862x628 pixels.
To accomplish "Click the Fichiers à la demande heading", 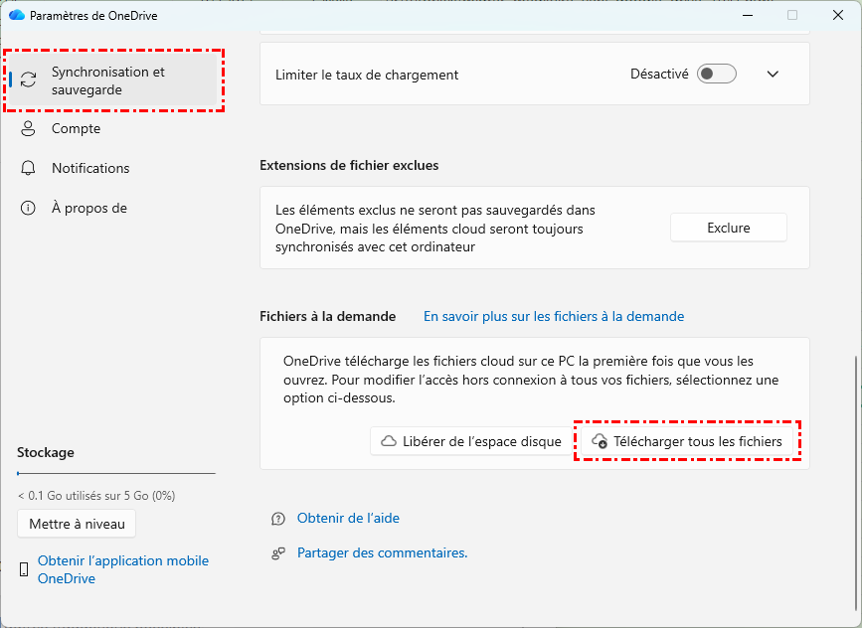I will pos(328,316).
